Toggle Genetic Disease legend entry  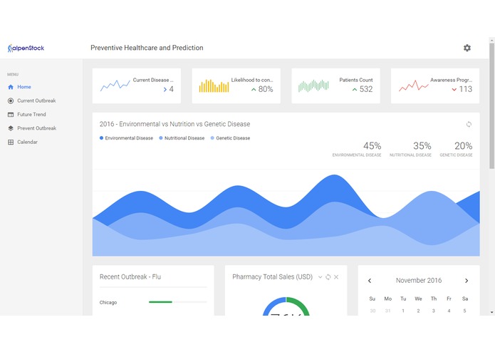[230, 138]
